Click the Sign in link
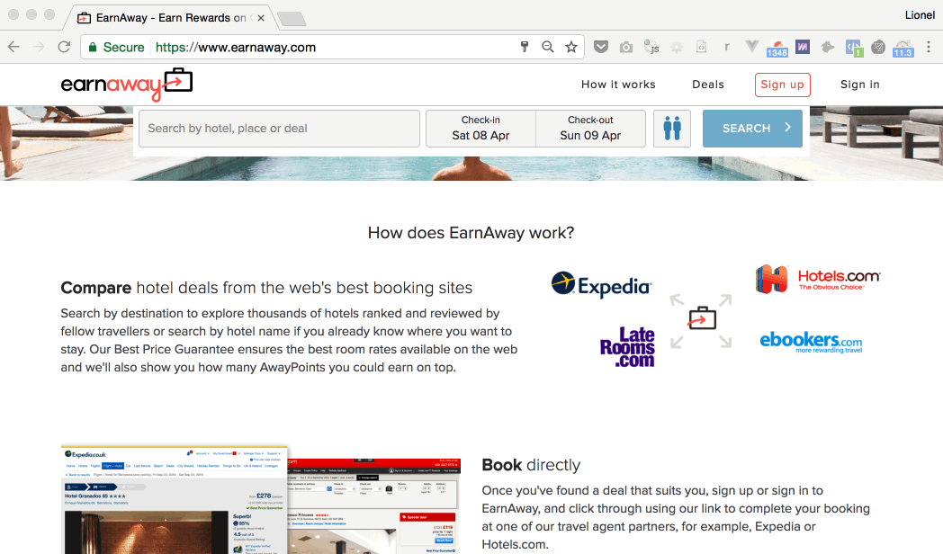The width and height of the screenshot is (943, 554). coord(859,85)
